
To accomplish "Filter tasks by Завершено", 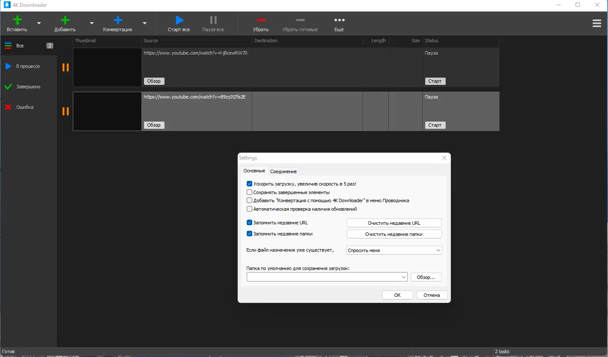I will tap(28, 87).
